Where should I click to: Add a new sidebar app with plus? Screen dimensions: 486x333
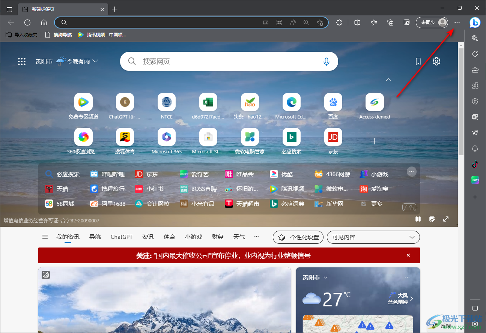click(x=475, y=197)
